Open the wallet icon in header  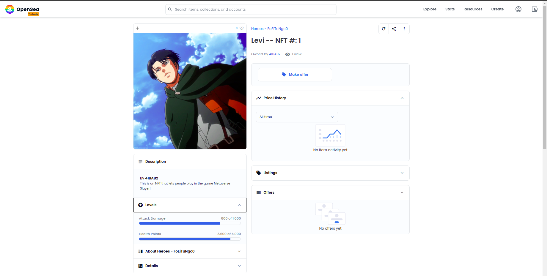pos(535,9)
